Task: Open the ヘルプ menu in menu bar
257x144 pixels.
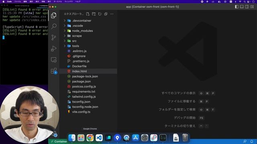Action: point(78,2)
